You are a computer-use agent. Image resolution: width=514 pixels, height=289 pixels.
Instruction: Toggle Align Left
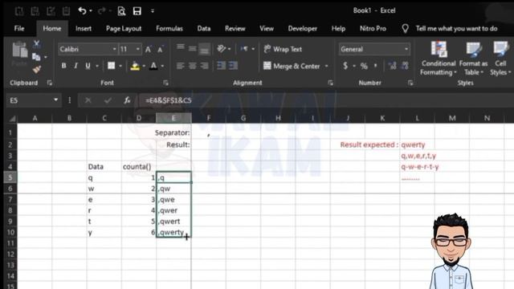click(x=180, y=66)
